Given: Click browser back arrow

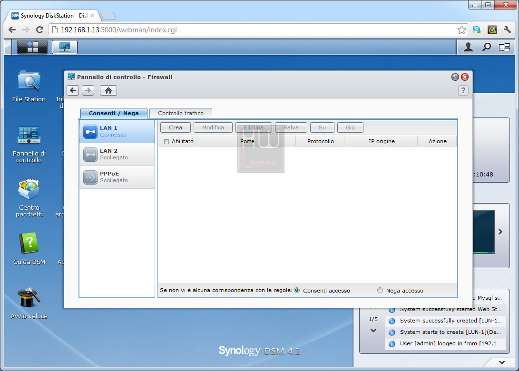Looking at the screenshot, I should point(12,30).
